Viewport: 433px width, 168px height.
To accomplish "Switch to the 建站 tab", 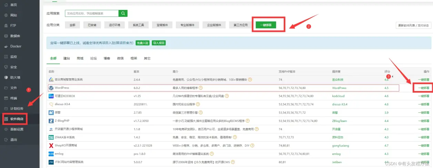I will pyautogui.click(x=67, y=58).
